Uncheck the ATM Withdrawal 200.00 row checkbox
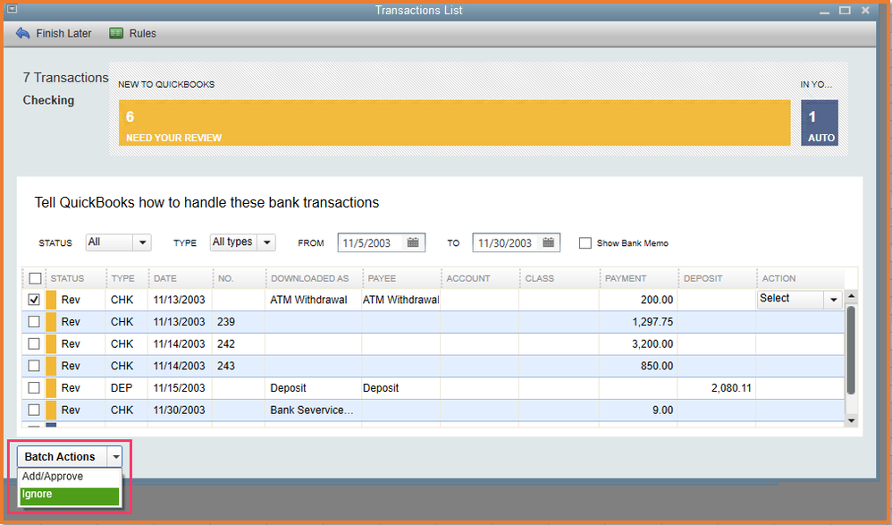The image size is (892, 525). 34,300
